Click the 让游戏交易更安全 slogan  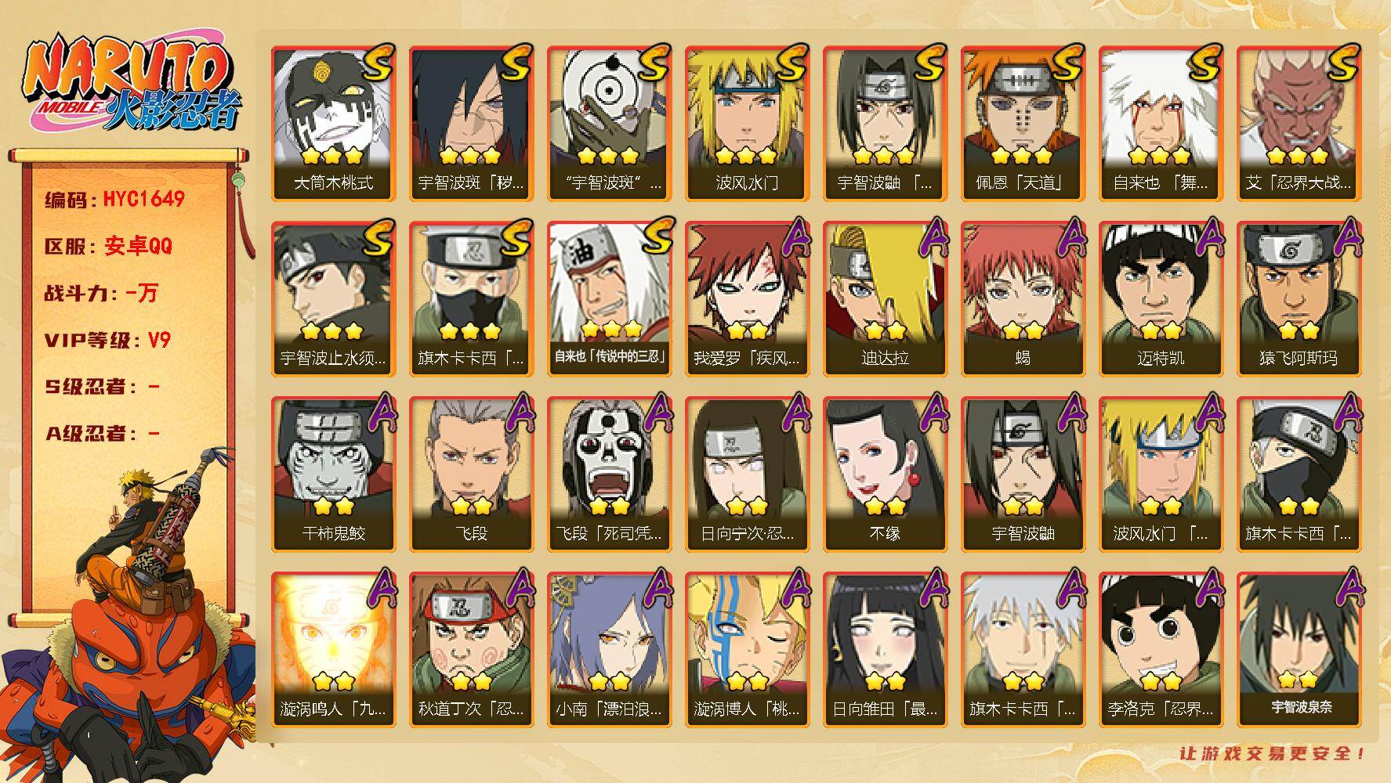pyautogui.click(x=1273, y=753)
